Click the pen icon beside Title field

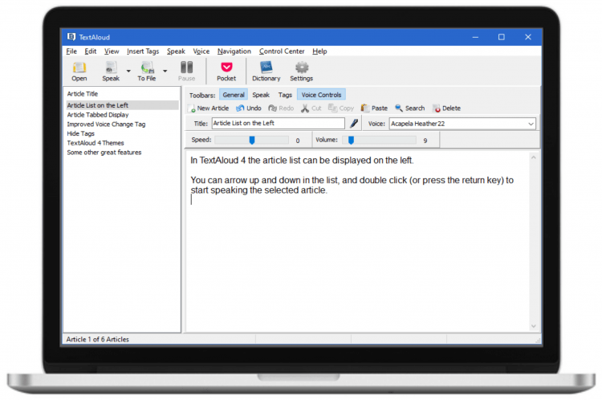click(352, 124)
